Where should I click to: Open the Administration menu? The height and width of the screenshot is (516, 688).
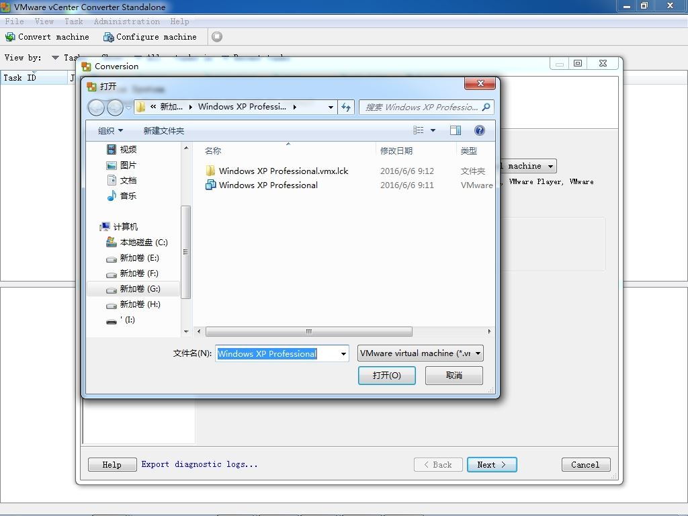(127, 21)
